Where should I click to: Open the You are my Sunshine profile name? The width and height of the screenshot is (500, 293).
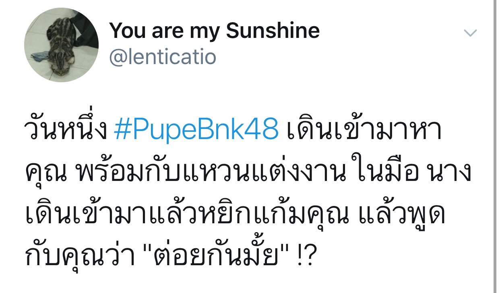214,30
